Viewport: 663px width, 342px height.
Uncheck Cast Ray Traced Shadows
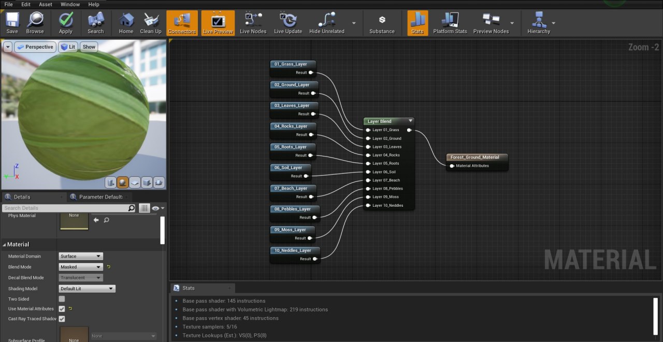pyautogui.click(x=62, y=319)
